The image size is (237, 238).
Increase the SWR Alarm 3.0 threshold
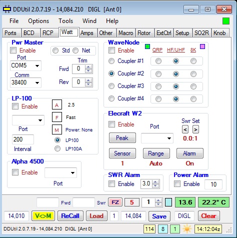tap(155, 182)
